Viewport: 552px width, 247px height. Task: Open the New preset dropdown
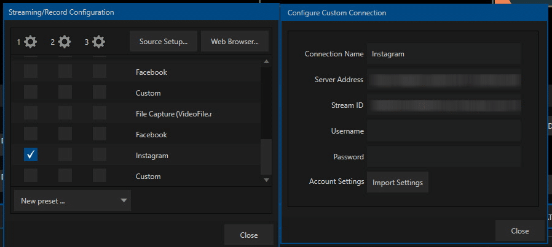pos(72,200)
